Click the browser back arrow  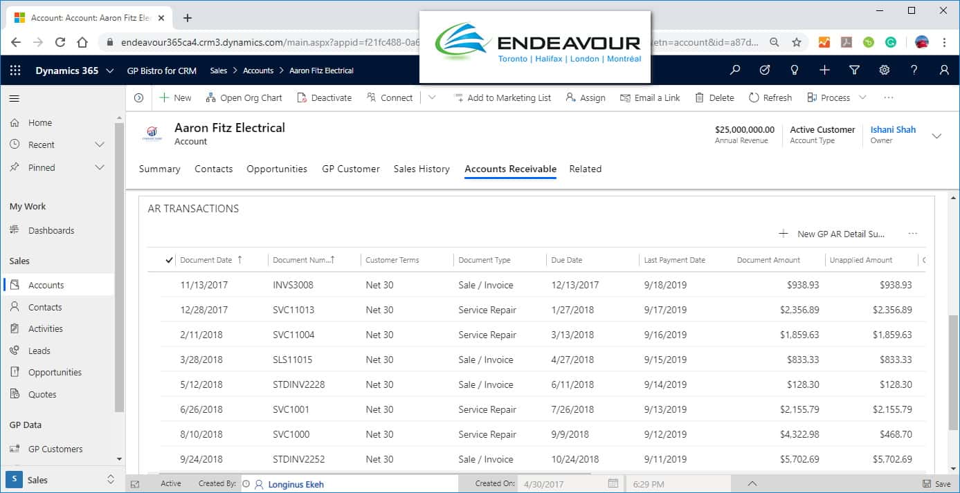pyautogui.click(x=16, y=42)
